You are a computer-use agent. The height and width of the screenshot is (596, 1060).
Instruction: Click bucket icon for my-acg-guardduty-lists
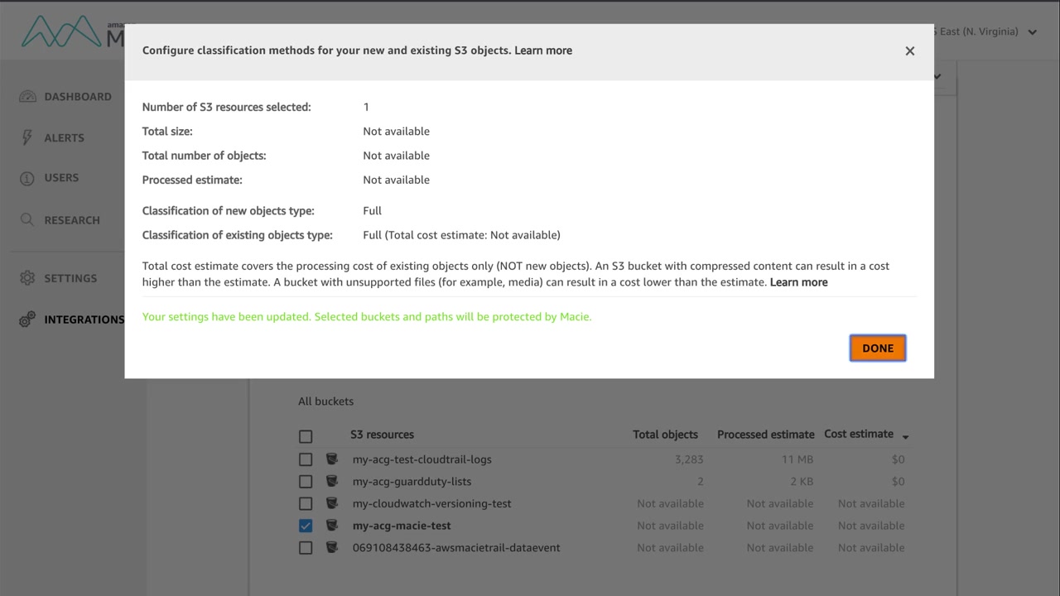[332, 481]
